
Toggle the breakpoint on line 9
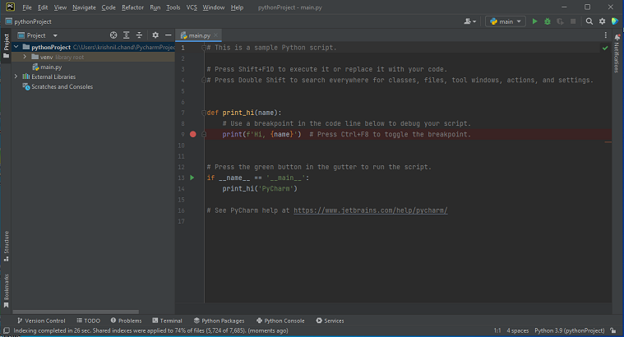[x=193, y=135]
